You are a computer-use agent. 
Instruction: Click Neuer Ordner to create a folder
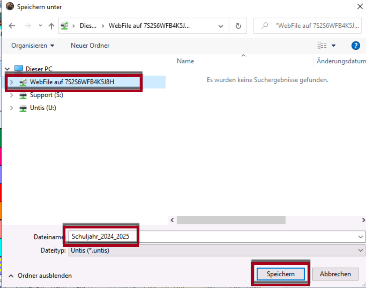90,45
